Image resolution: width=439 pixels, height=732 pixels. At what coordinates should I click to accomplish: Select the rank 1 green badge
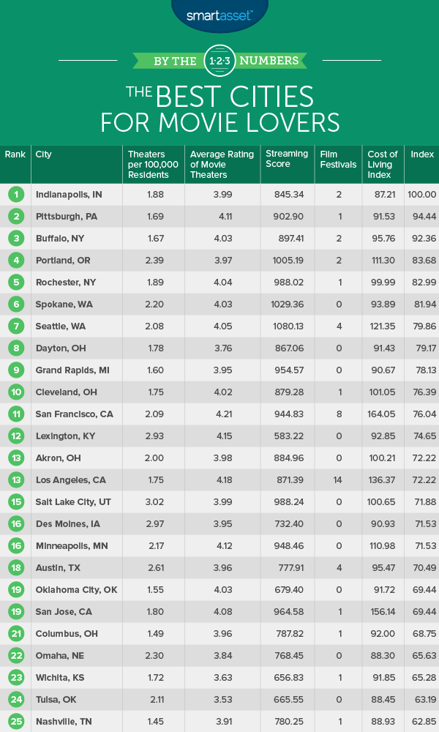pos(15,195)
